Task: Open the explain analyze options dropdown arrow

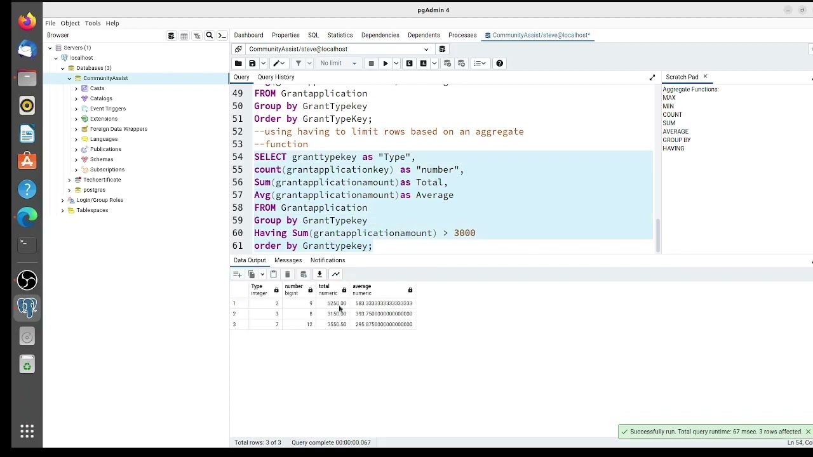Action: pyautogui.click(x=434, y=63)
